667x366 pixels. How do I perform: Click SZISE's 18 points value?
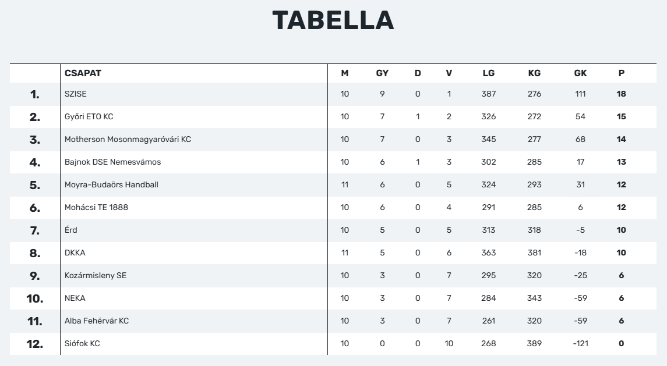click(621, 94)
